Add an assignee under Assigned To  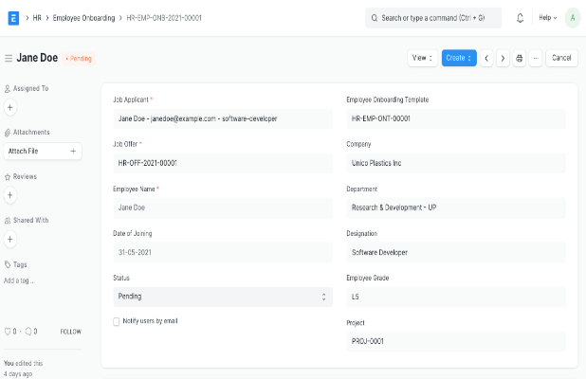click(x=10, y=108)
